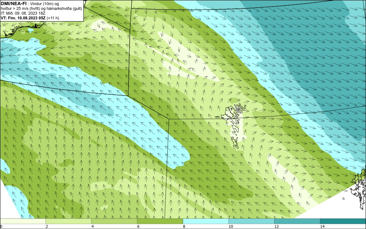Click the "VT: Fim. 10.08.2023 05Z" line

[x=23, y=18]
